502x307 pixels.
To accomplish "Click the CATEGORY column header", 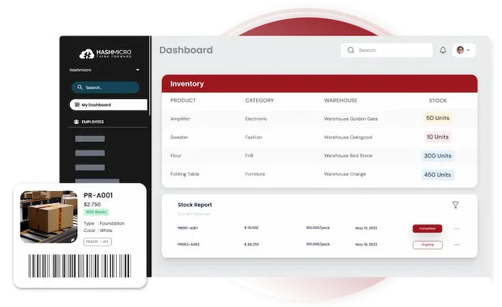I will [x=260, y=100].
